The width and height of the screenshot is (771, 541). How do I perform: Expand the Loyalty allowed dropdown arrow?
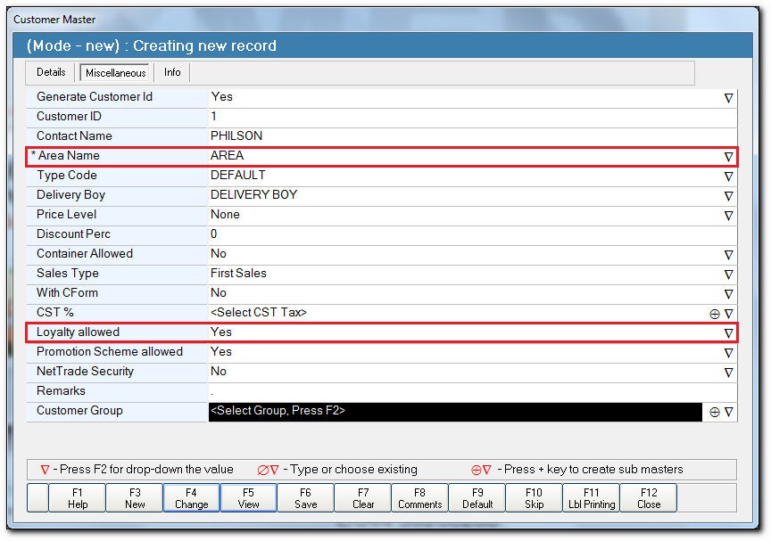[x=728, y=334]
